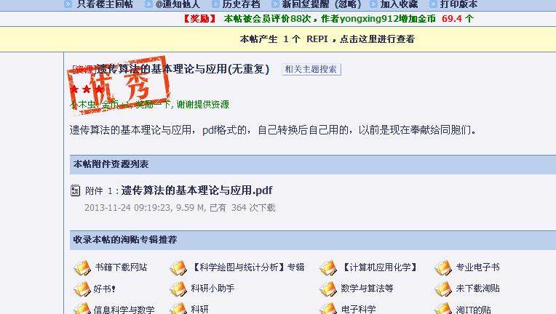Viewport: 556px width, 314px height.
Task: Open 打印版本 in the top bar
Action: pyautogui.click(x=458, y=4)
